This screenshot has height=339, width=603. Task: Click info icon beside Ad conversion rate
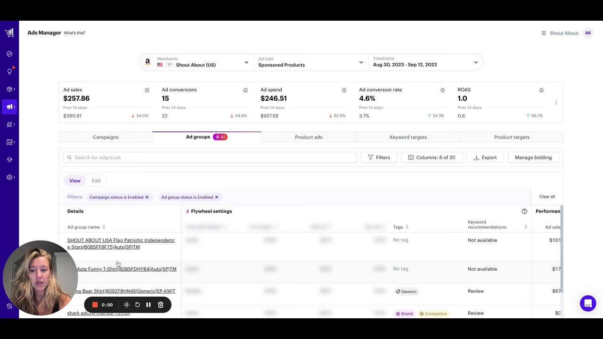(442, 90)
